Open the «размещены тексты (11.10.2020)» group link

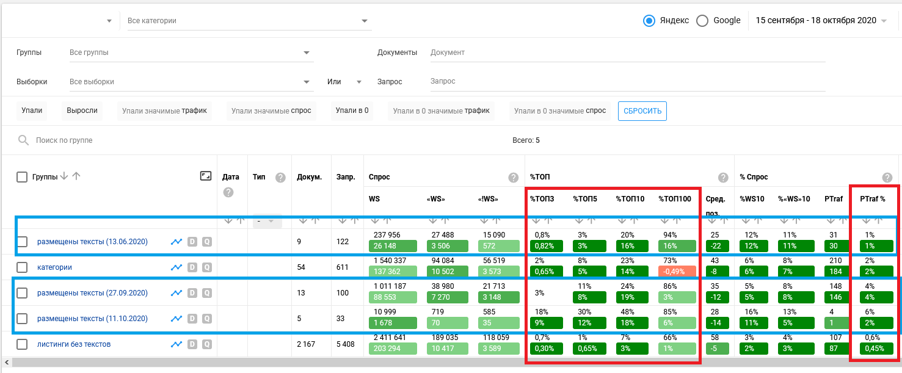92,319
